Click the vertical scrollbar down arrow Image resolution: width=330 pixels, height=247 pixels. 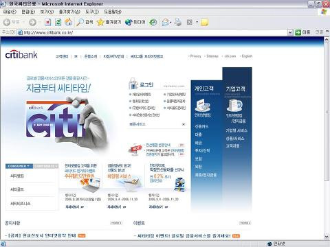(x=327, y=237)
